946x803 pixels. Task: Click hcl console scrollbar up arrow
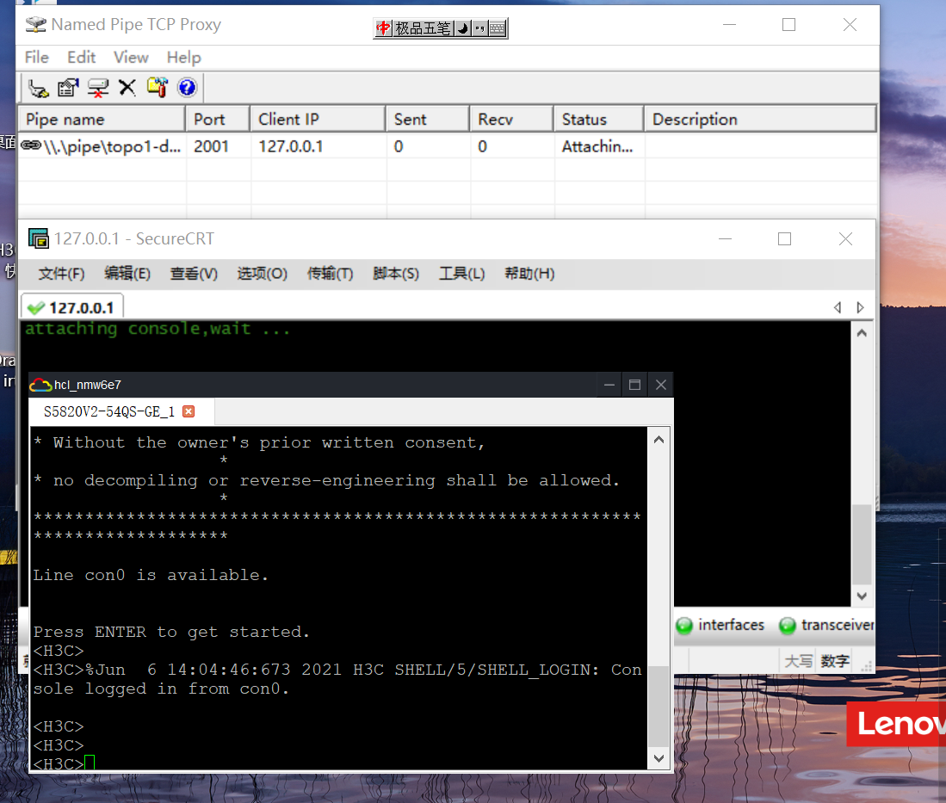[x=658, y=440]
